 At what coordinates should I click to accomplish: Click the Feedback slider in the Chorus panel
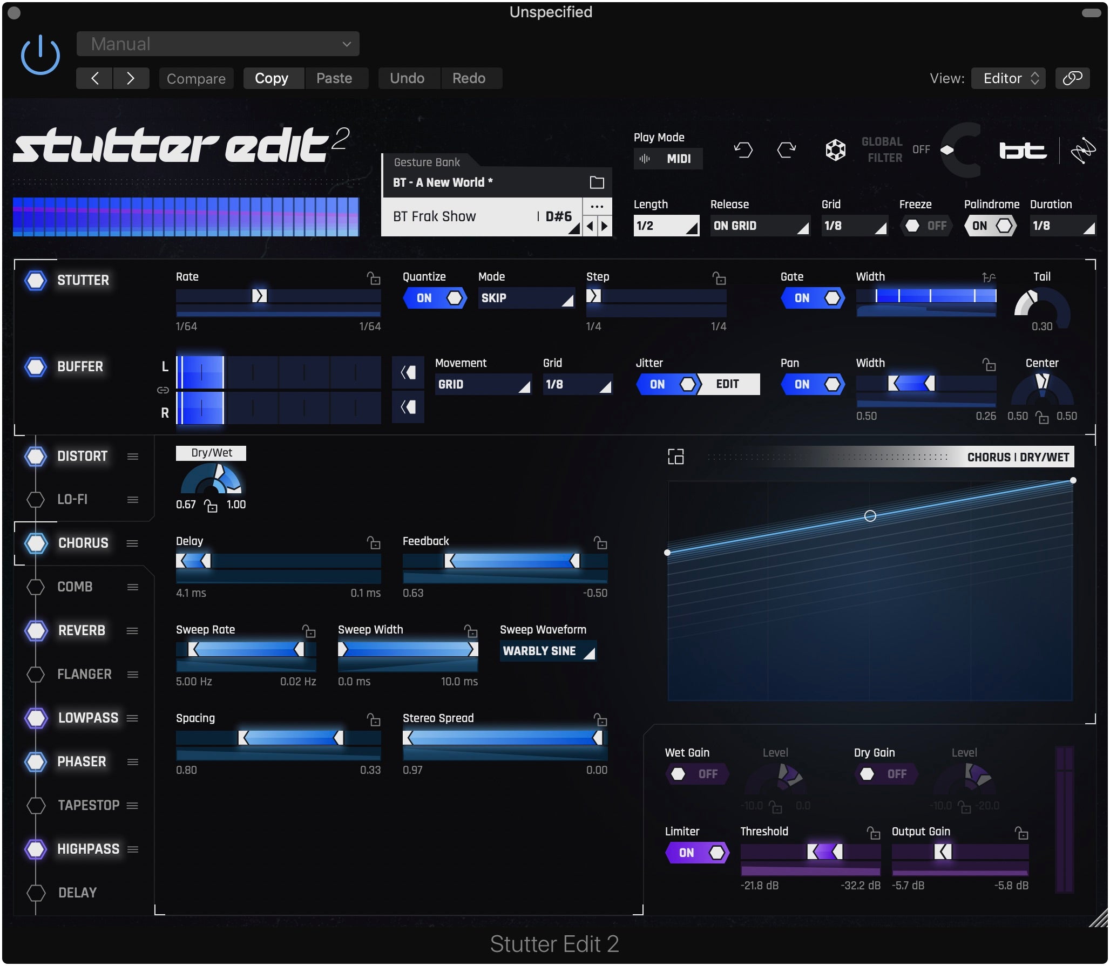tap(505, 561)
